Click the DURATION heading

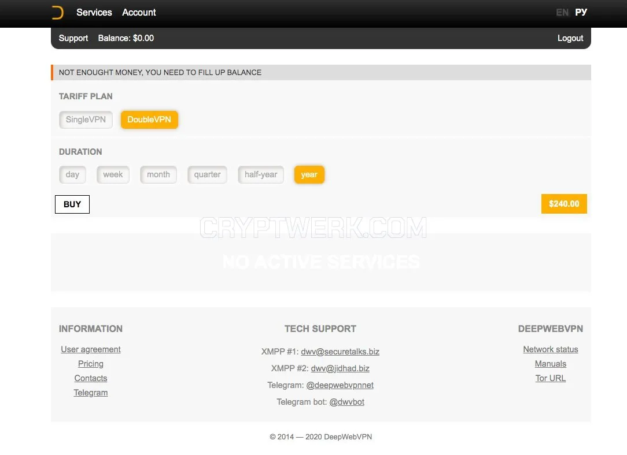[80, 152]
